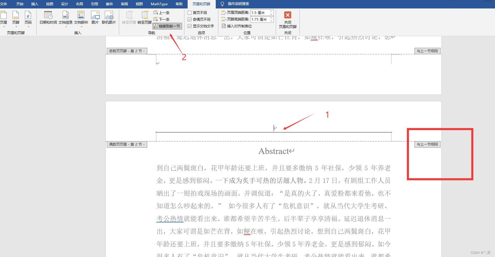
Task: Increase 页眉顶端距离 with the up arrow
Action: click(x=271, y=11)
